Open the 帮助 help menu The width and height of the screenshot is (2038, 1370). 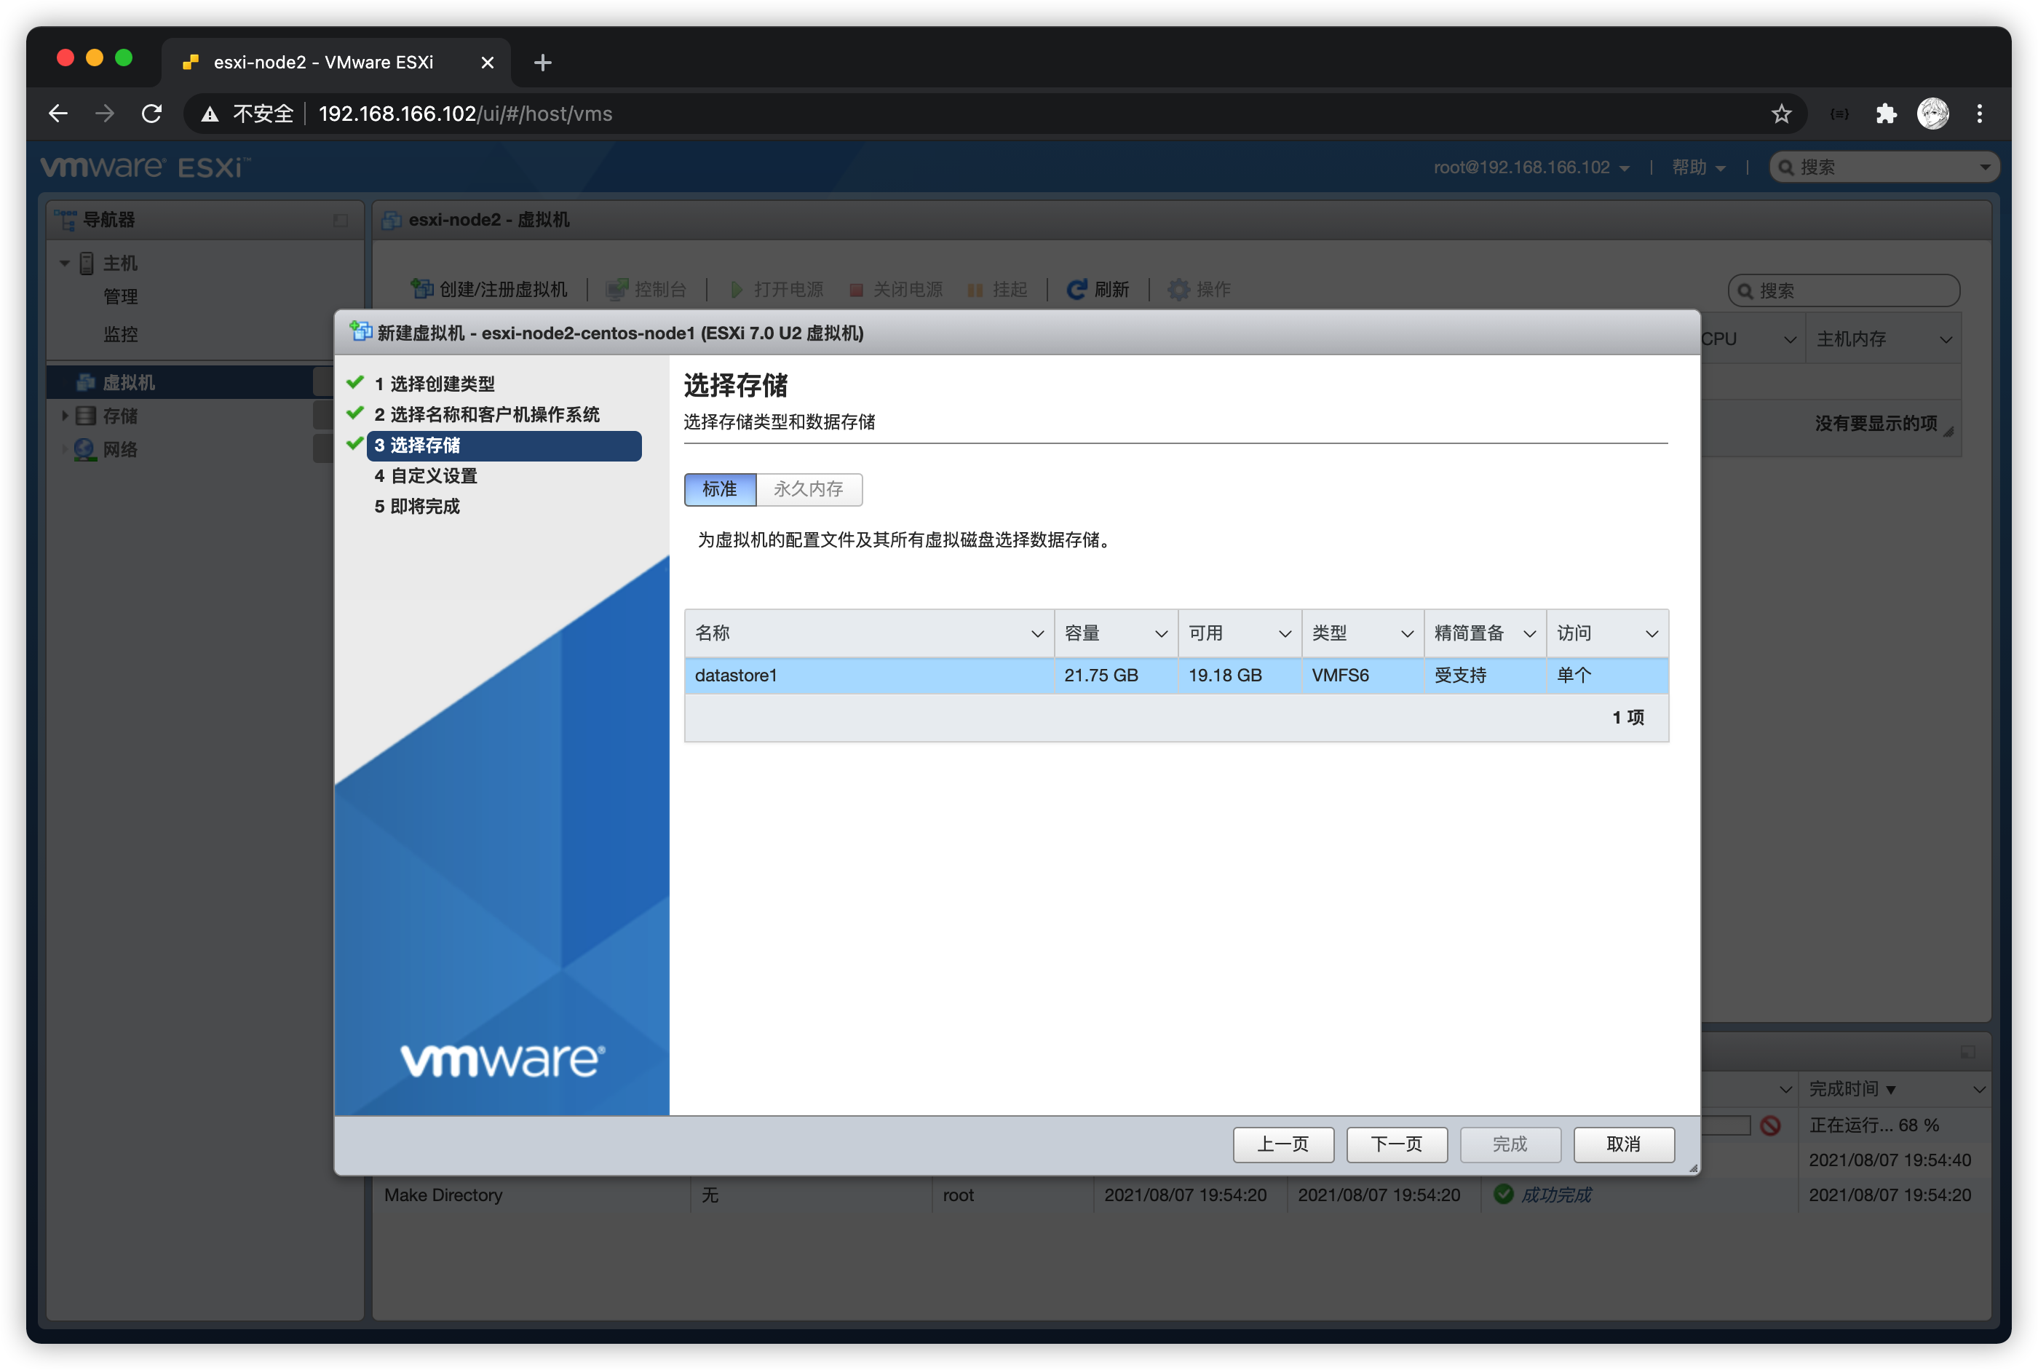tap(1697, 167)
